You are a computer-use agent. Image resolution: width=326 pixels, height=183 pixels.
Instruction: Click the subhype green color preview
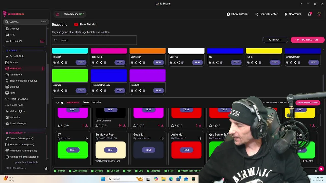point(70,76)
